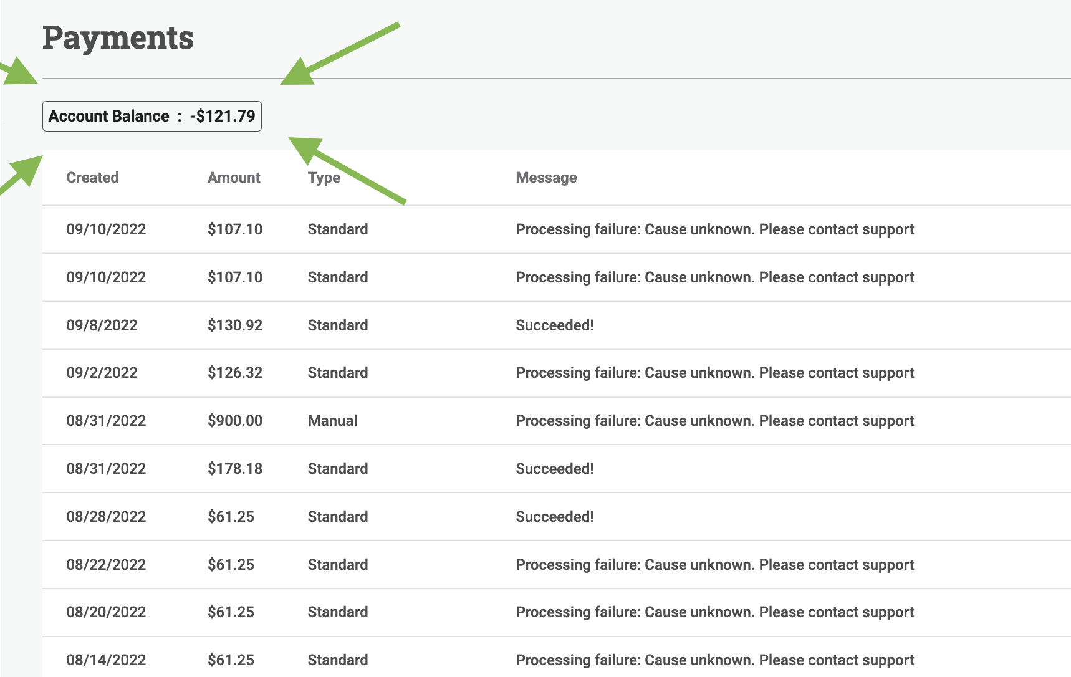Click the $126.32 payment amount
This screenshot has width=1071, height=677.
tap(235, 373)
